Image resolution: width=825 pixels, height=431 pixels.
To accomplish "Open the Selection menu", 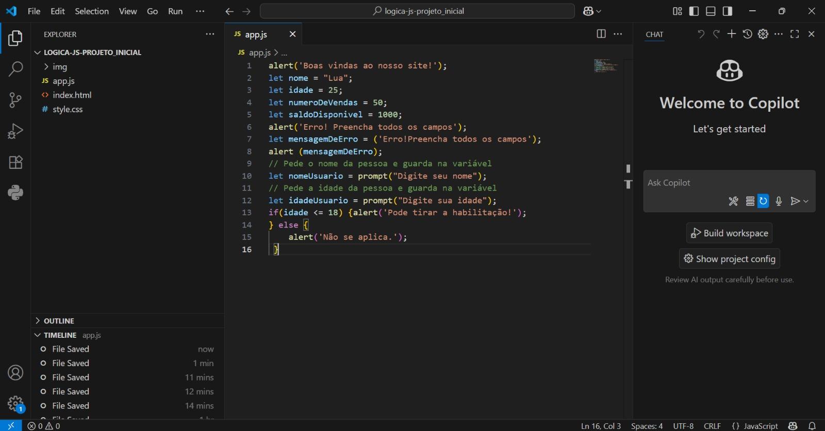I will (92, 11).
